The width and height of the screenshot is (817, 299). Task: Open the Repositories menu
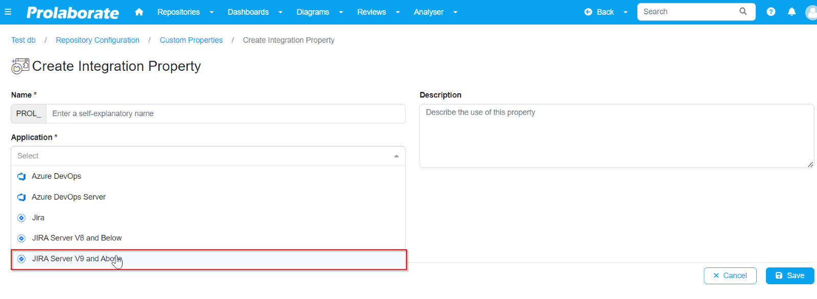click(178, 12)
